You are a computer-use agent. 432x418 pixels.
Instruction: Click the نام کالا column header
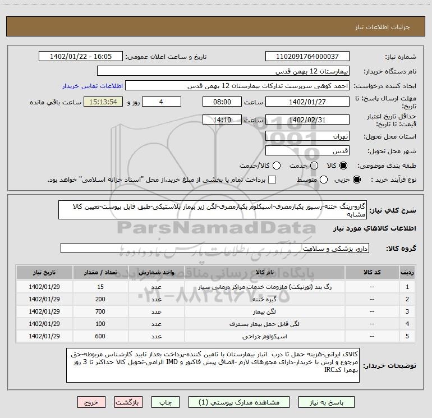click(x=264, y=272)
